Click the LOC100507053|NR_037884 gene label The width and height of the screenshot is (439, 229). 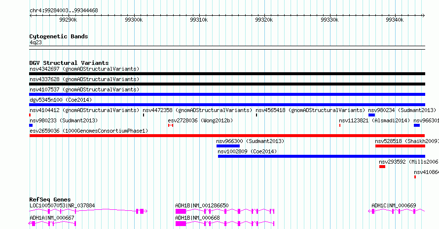click(62, 205)
